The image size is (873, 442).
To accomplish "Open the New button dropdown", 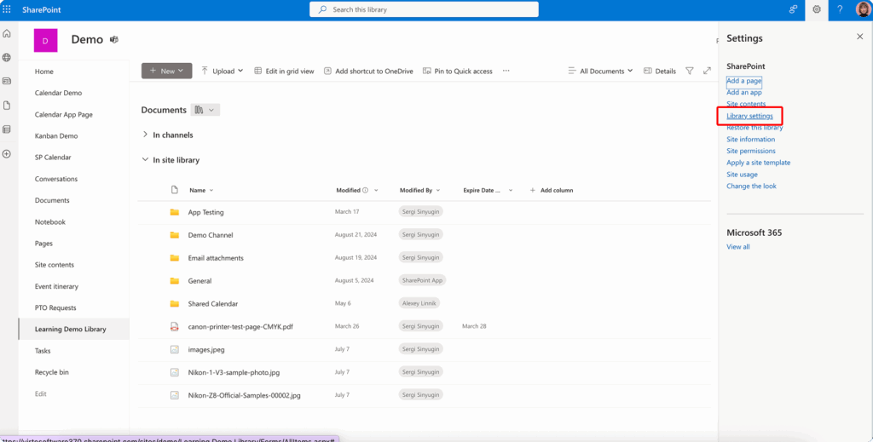I will tap(166, 71).
